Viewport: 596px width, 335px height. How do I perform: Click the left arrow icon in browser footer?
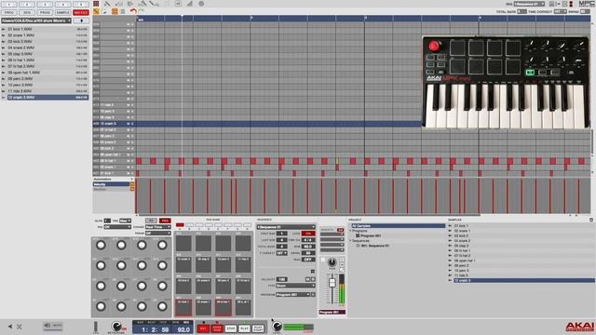tap(10, 327)
